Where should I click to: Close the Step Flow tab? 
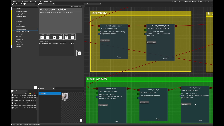pyautogui.click(x=100, y=4)
